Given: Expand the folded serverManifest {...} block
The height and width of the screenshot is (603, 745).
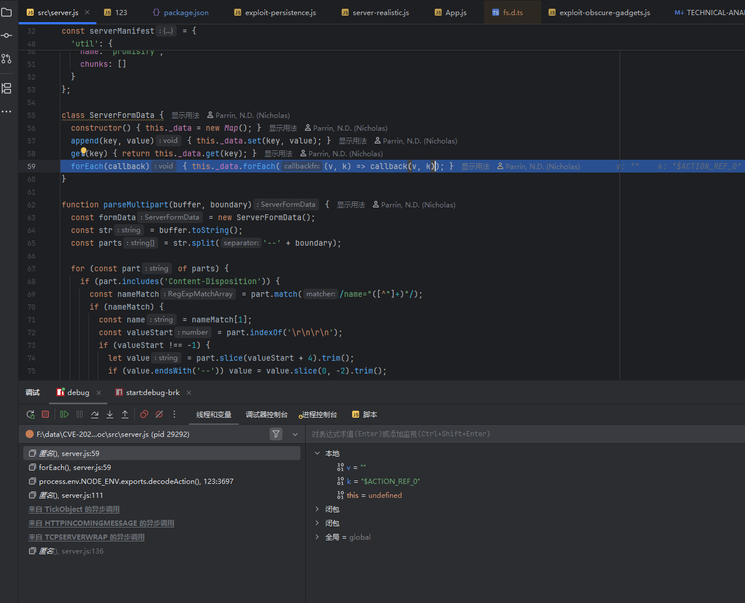Looking at the screenshot, I should tap(166, 31).
